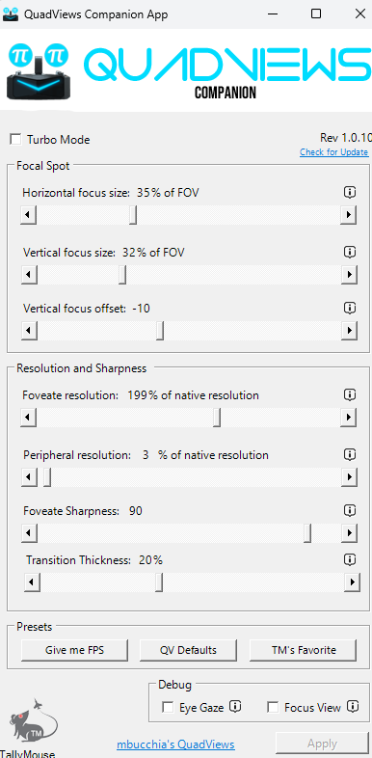This screenshot has width=372, height=758.
Task: Decrease Foveate resolution with left arrow
Action: (x=29, y=418)
